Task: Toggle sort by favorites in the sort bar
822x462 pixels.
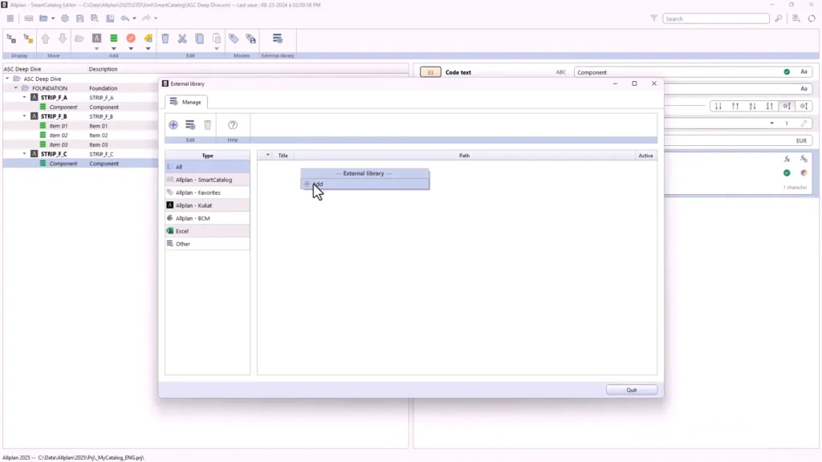Action: coord(786,105)
